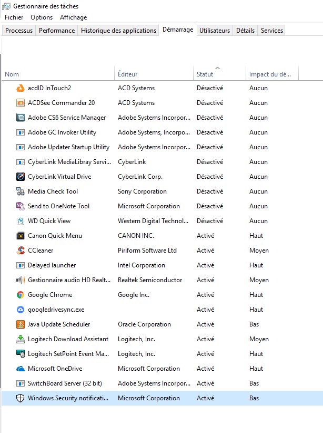Click the Microsoft OneDrive cloud icon

click(21, 369)
